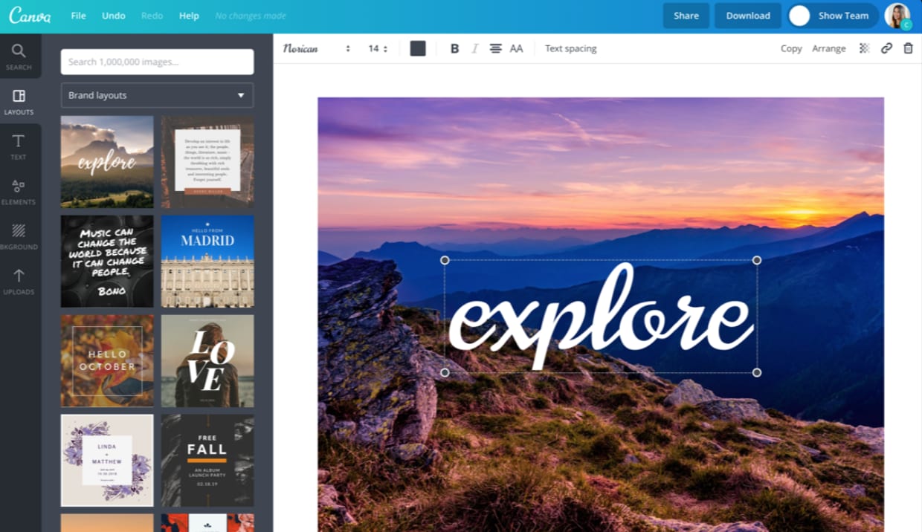Open the Text panel in sidebar
This screenshot has width=922, height=532.
19,146
